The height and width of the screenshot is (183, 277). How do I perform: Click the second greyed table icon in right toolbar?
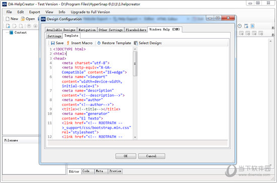248,33
